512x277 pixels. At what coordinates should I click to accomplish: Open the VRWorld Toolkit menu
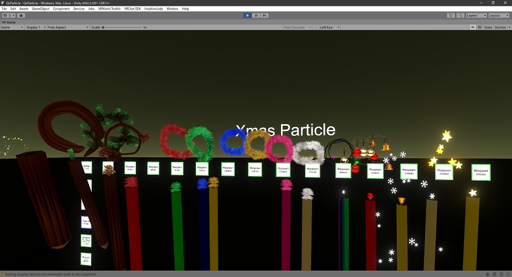(109, 9)
